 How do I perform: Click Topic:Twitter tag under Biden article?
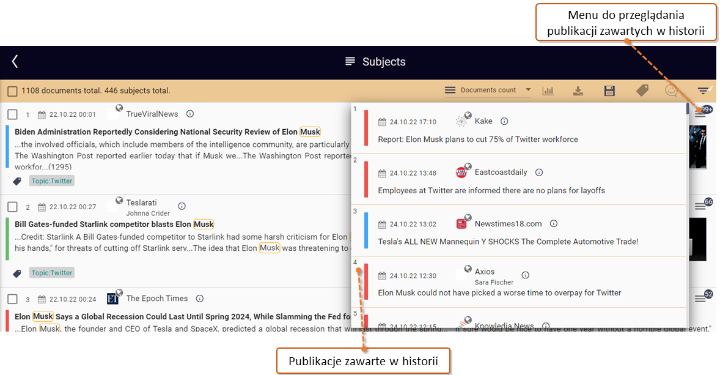tap(52, 181)
